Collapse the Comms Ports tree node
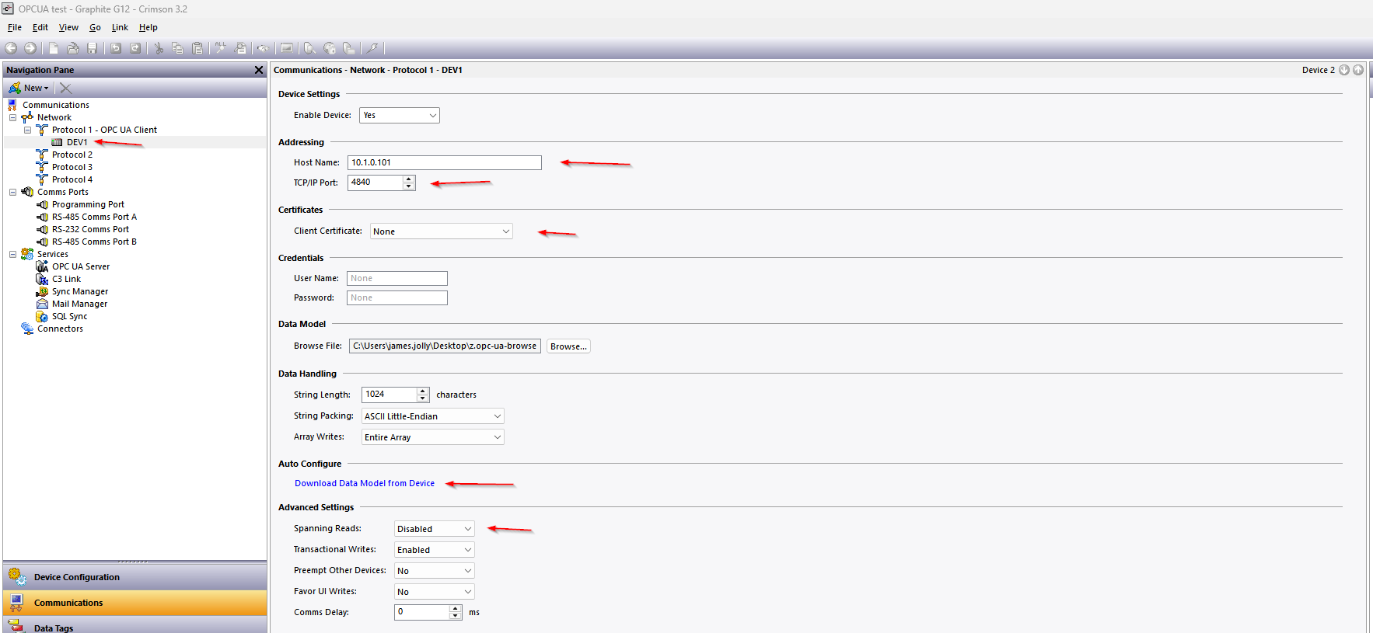 coord(12,192)
